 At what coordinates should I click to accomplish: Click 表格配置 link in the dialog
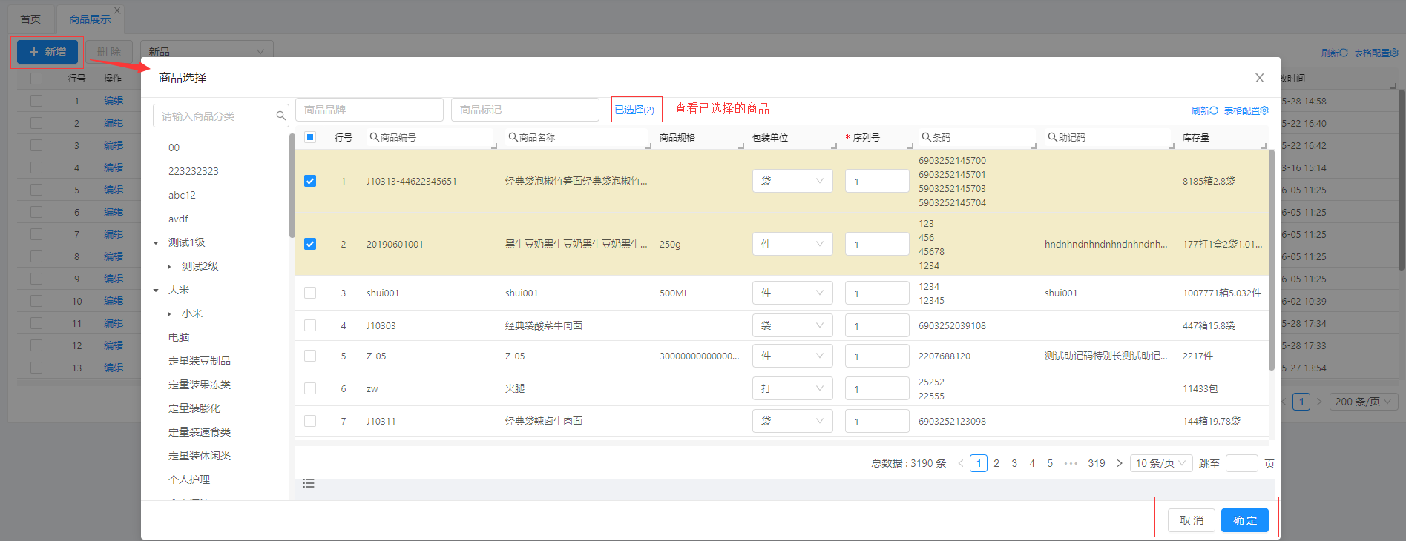1246,110
